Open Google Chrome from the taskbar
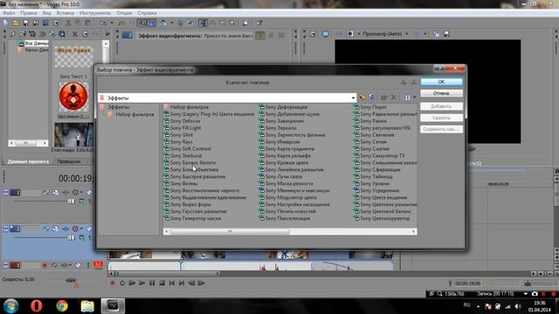The height and width of the screenshot is (314, 559). pyautogui.click(x=62, y=306)
